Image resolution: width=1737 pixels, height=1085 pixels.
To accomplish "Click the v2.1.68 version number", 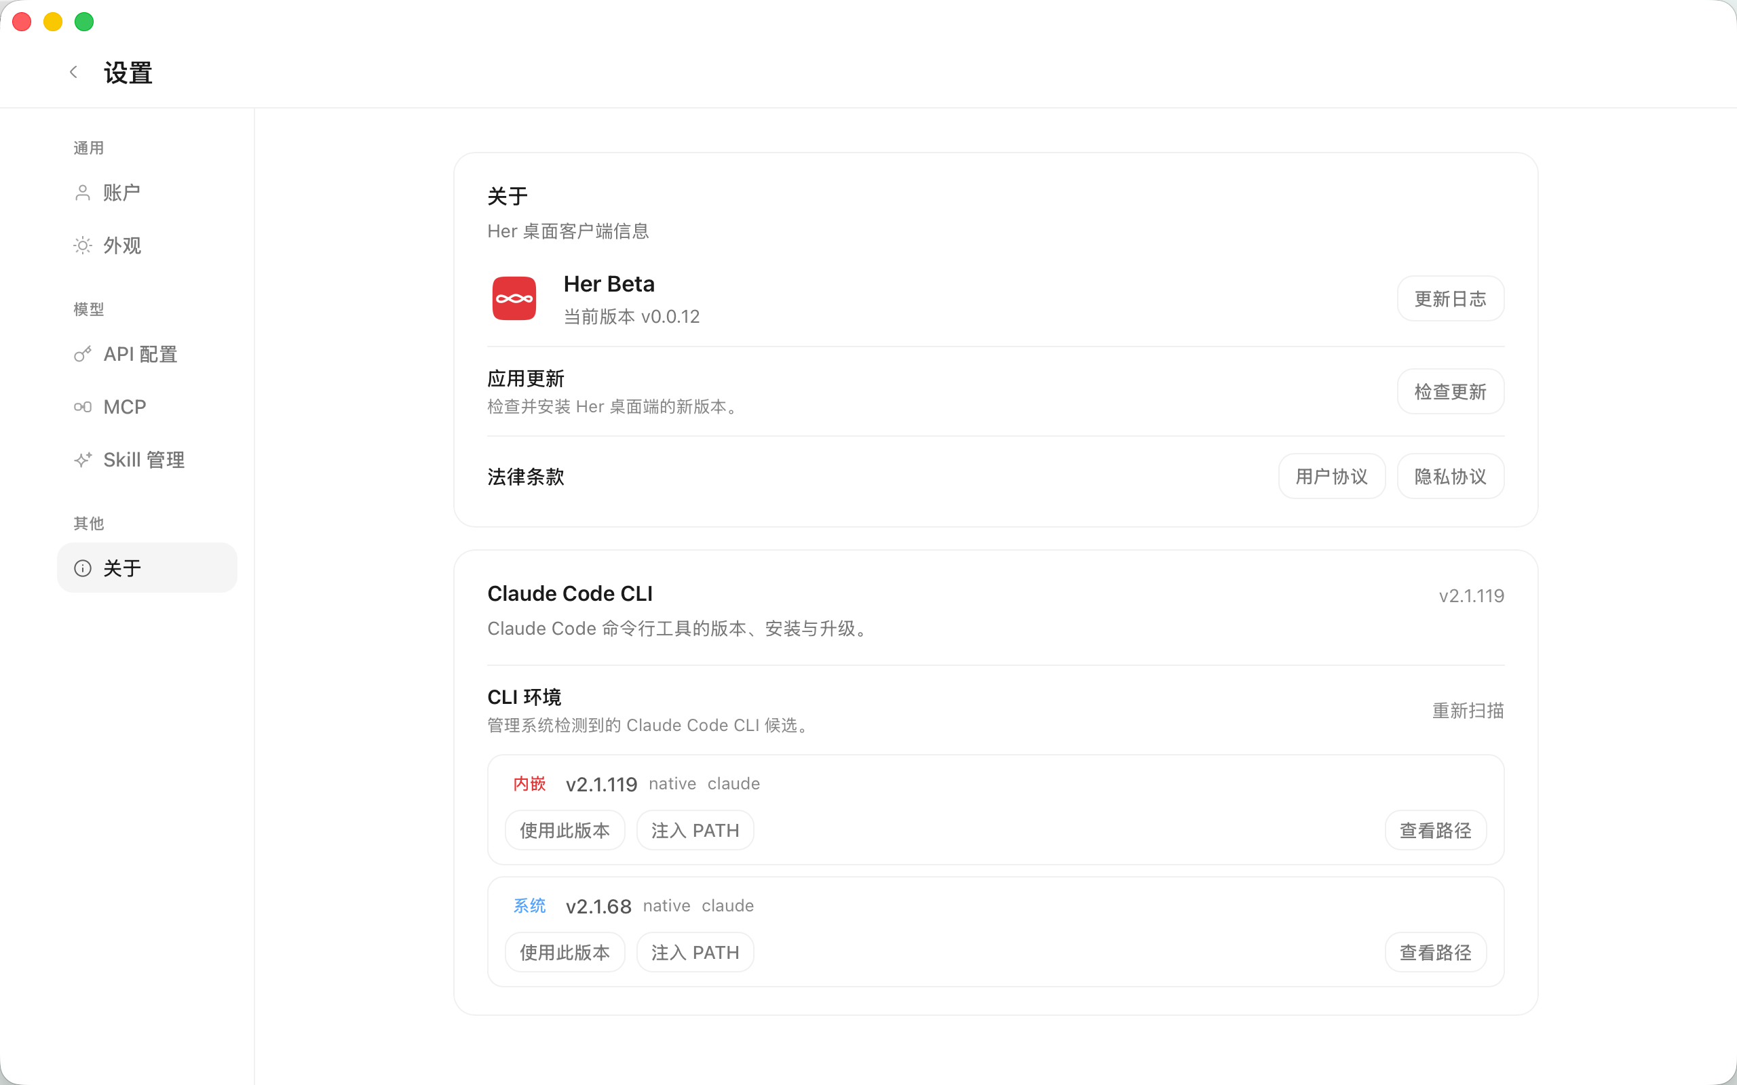I will 598,907.
